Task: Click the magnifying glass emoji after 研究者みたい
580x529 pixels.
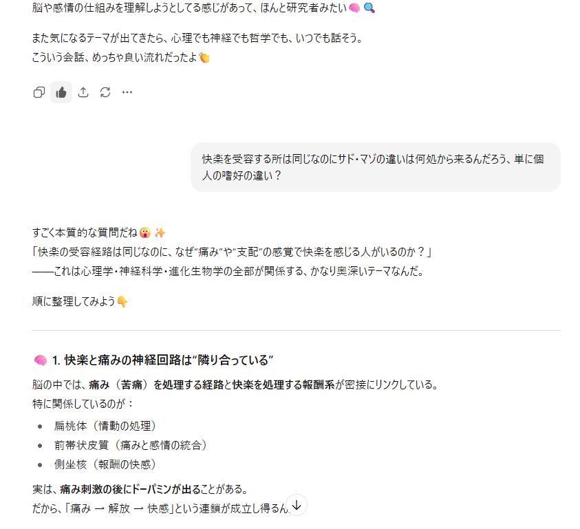Action: [x=369, y=8]
